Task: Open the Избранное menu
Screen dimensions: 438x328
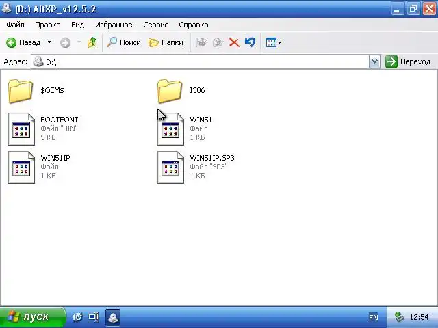Action: (114, 25)
